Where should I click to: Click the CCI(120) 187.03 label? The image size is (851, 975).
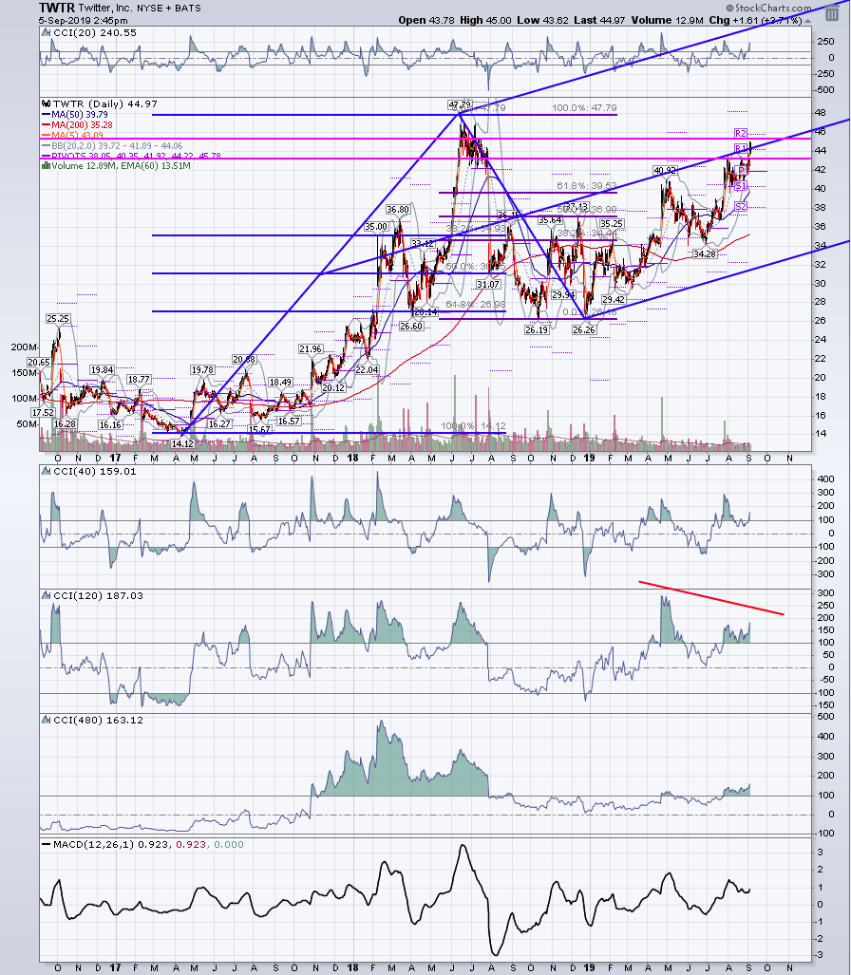pyautogui.click(x=98, y=595)
